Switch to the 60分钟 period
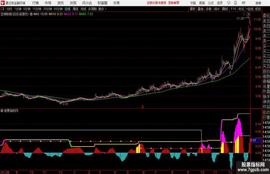270x174 pixels. point(58,9)
